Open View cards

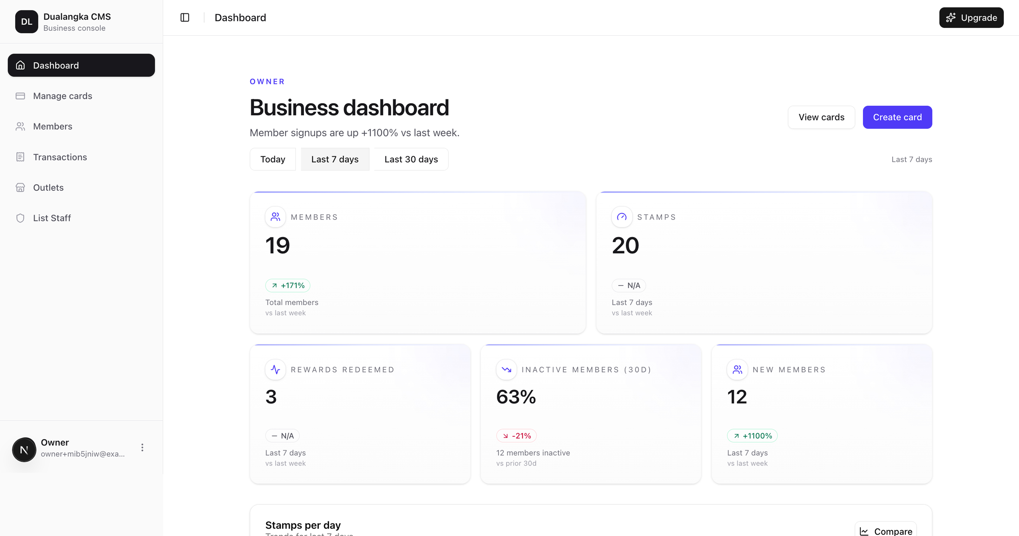point(821,117)
